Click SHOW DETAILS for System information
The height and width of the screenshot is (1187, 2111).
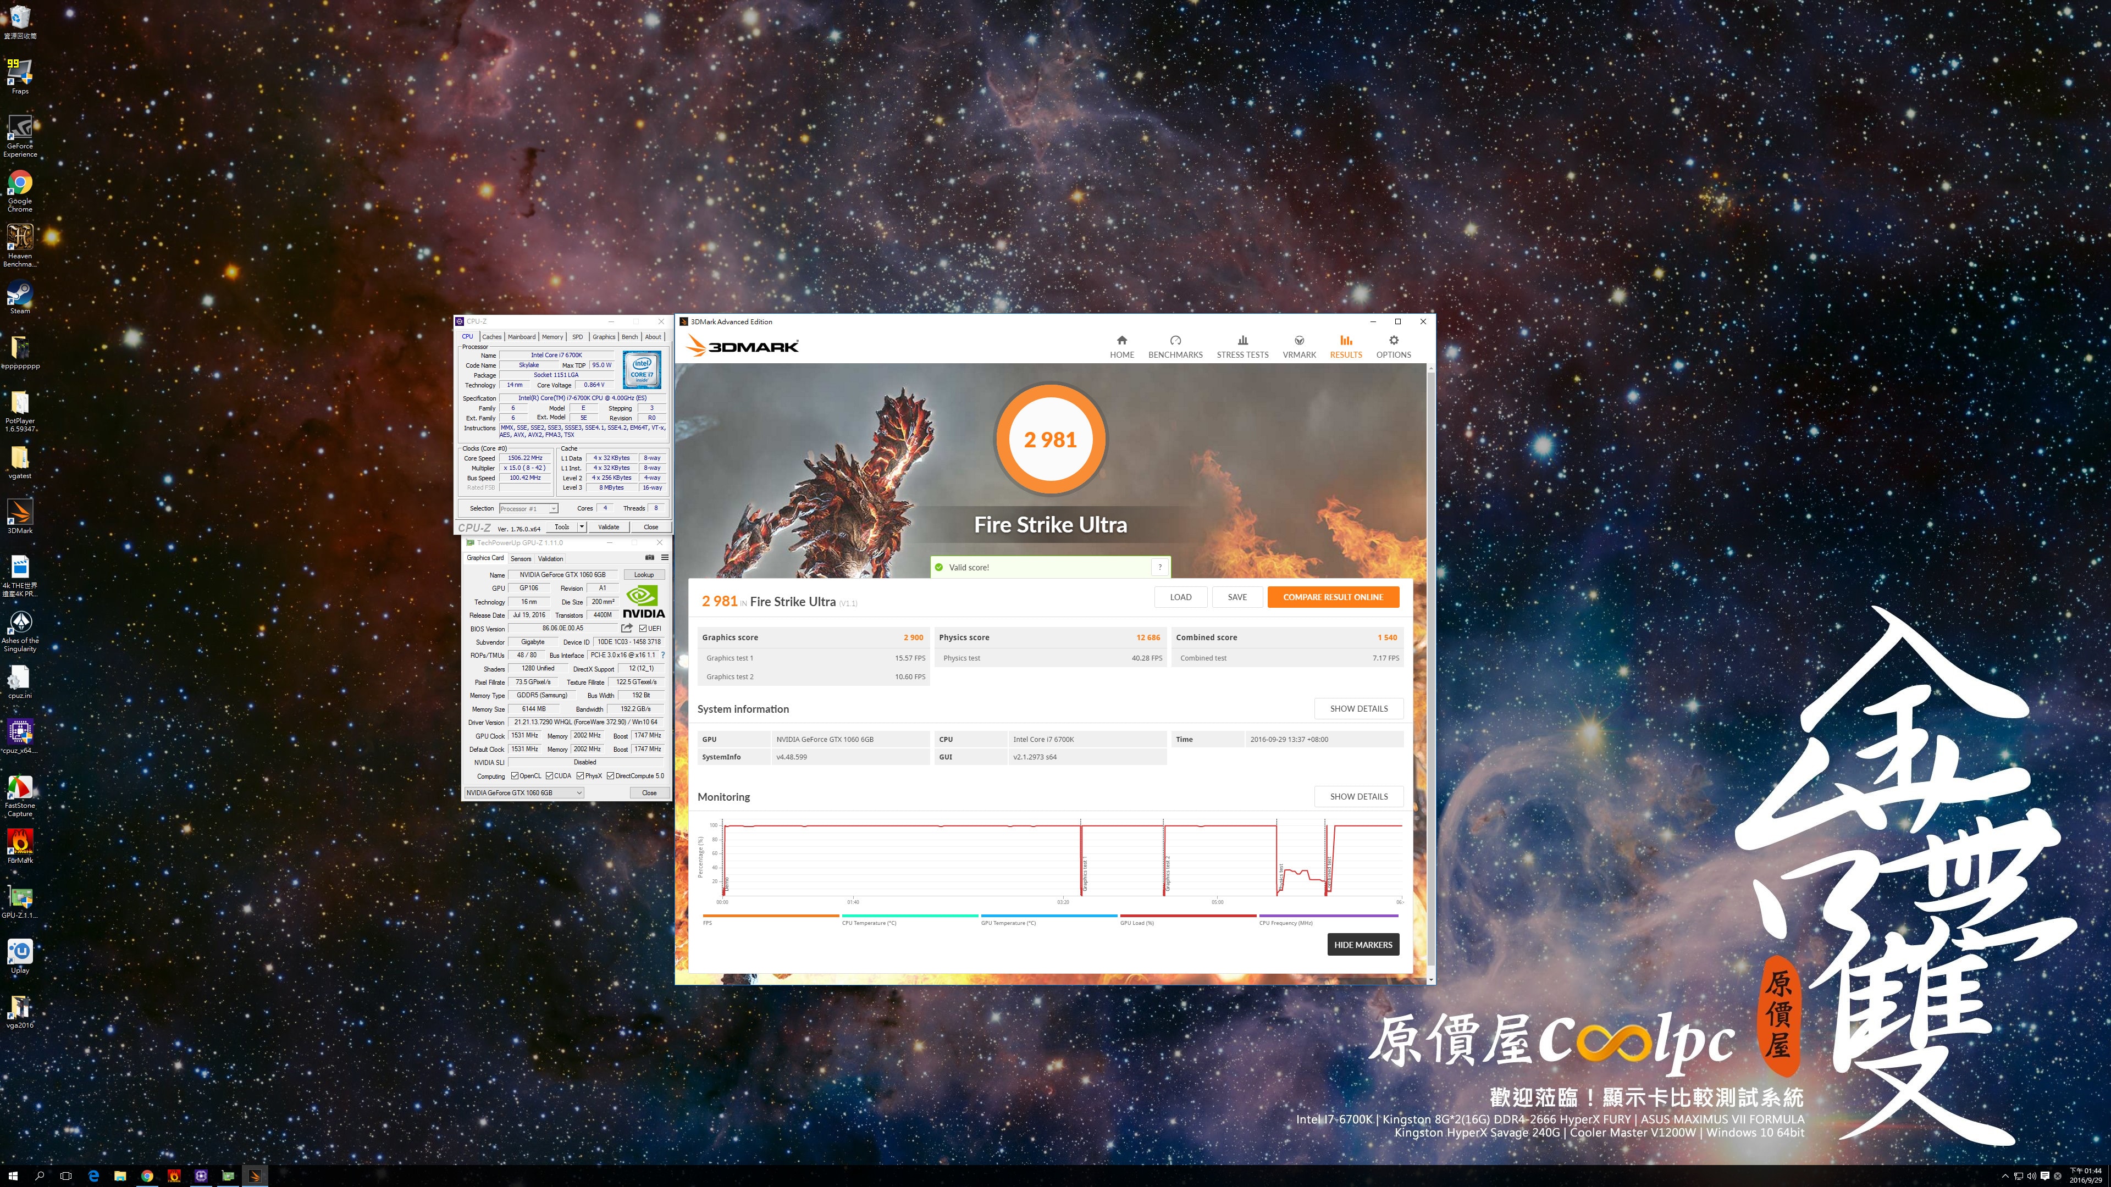coord(1359,708)
